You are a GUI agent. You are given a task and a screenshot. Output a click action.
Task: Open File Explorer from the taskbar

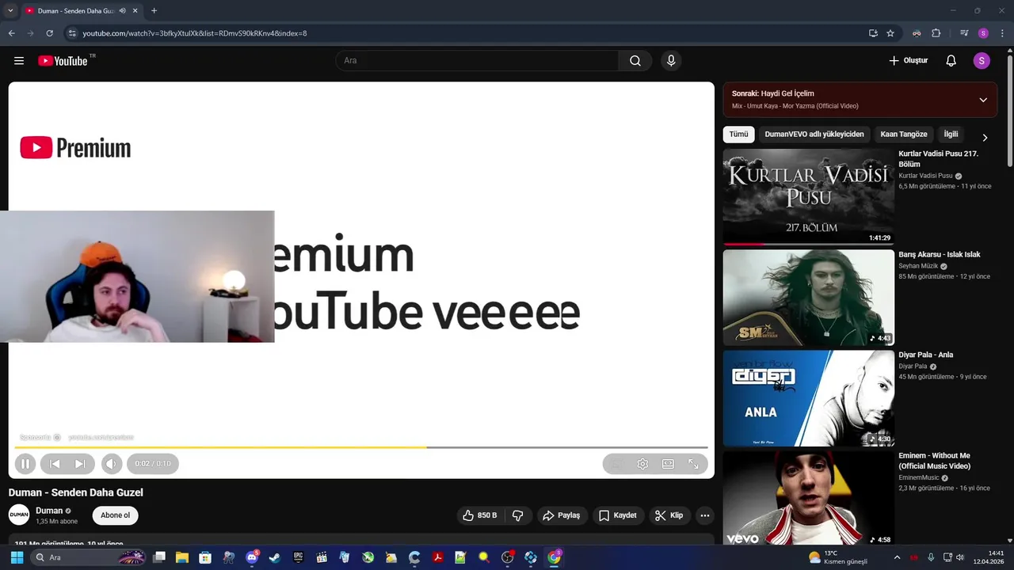[181, 557]
